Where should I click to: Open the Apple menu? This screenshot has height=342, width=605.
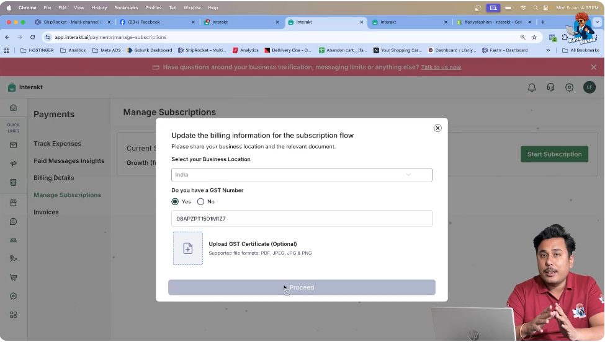click(9, 7)
